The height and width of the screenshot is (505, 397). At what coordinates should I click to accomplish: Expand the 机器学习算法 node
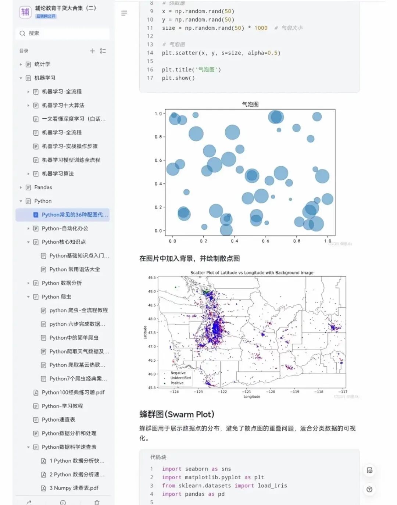click(28, 174)
